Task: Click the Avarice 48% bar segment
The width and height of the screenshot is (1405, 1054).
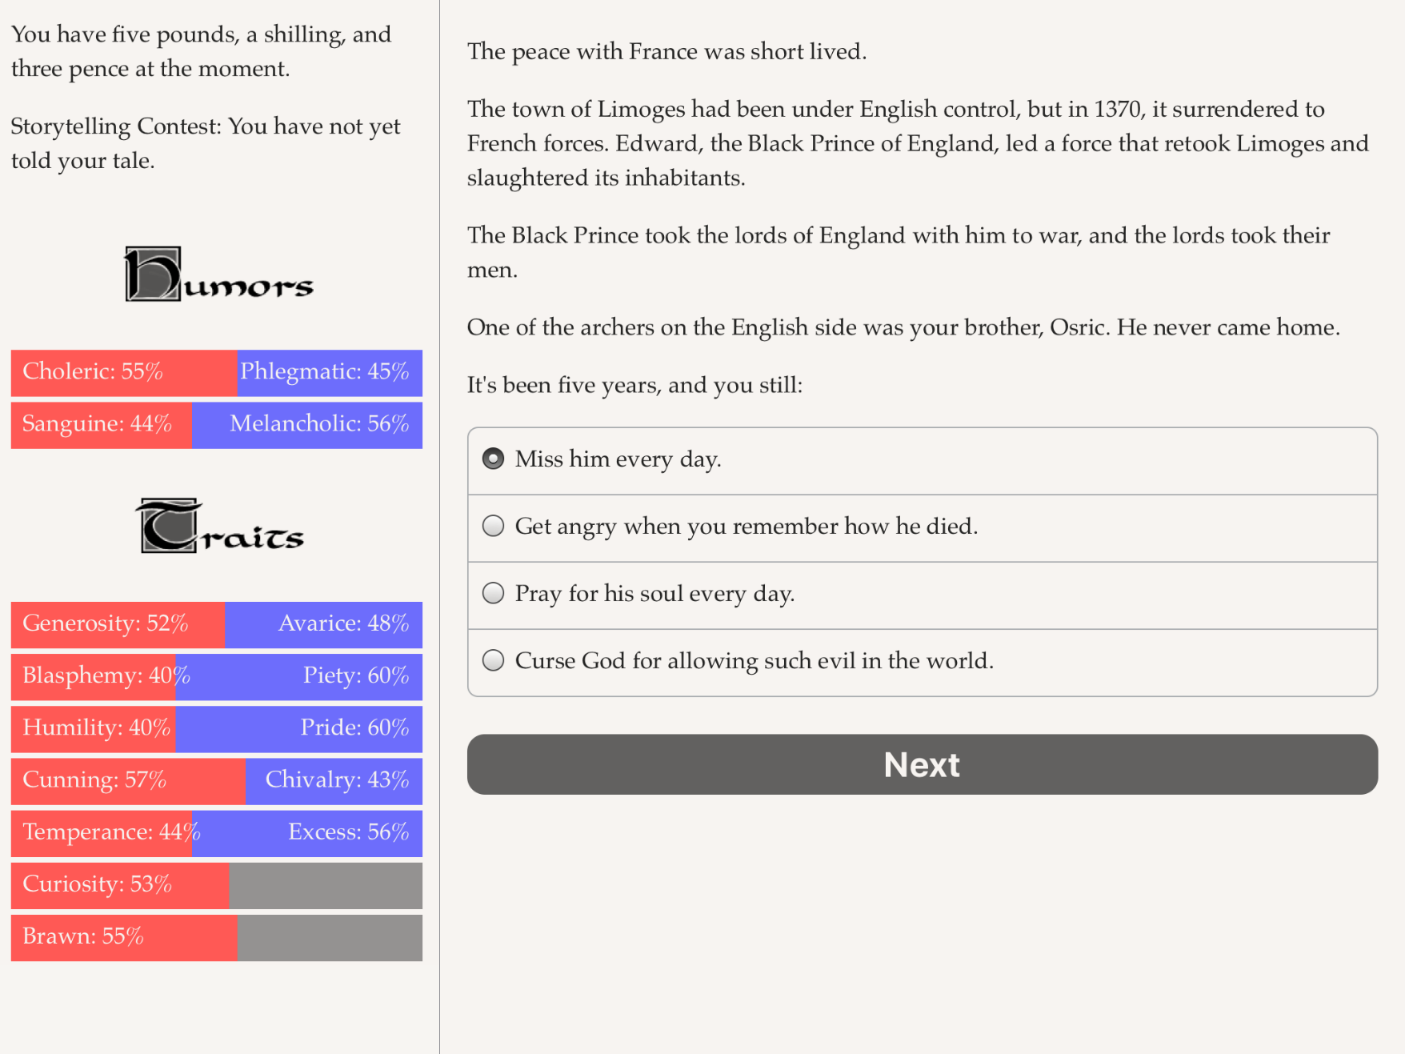Action: (324, 625)
